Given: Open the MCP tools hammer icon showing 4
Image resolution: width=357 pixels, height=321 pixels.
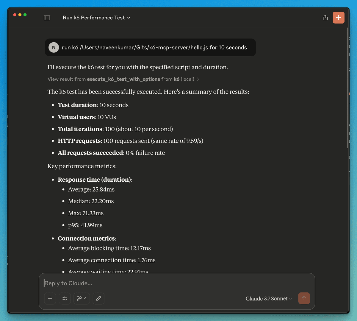Looking at the screenshot, I should (x=82, y=298).
